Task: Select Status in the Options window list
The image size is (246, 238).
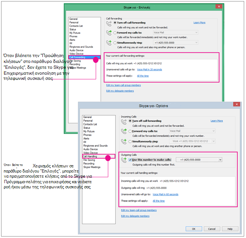Action: point(87,128)
